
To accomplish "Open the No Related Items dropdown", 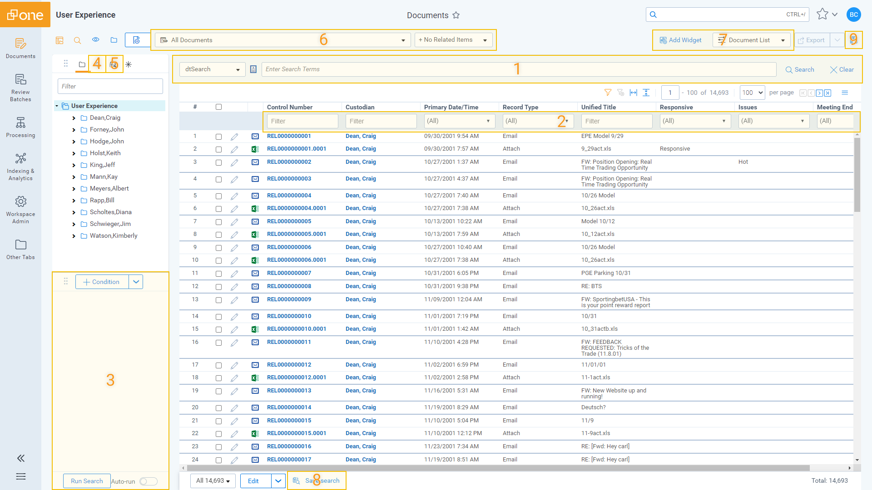I will [x=453, y=40].
